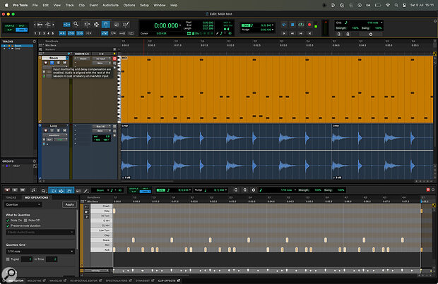Viewport: 438px width, 284px height.
Task: Toggle Preserve note duration checkbox
Action: 8,226
